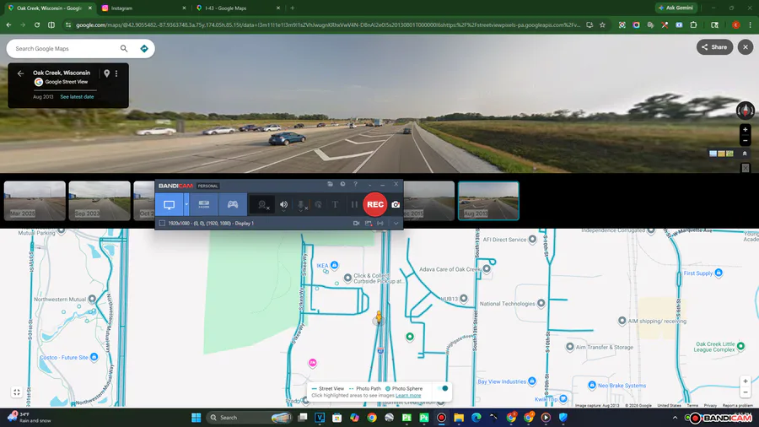Screen dimensions: 759x427
Task: Click the Search Google Maps input field
Action: tap(64, 48)
